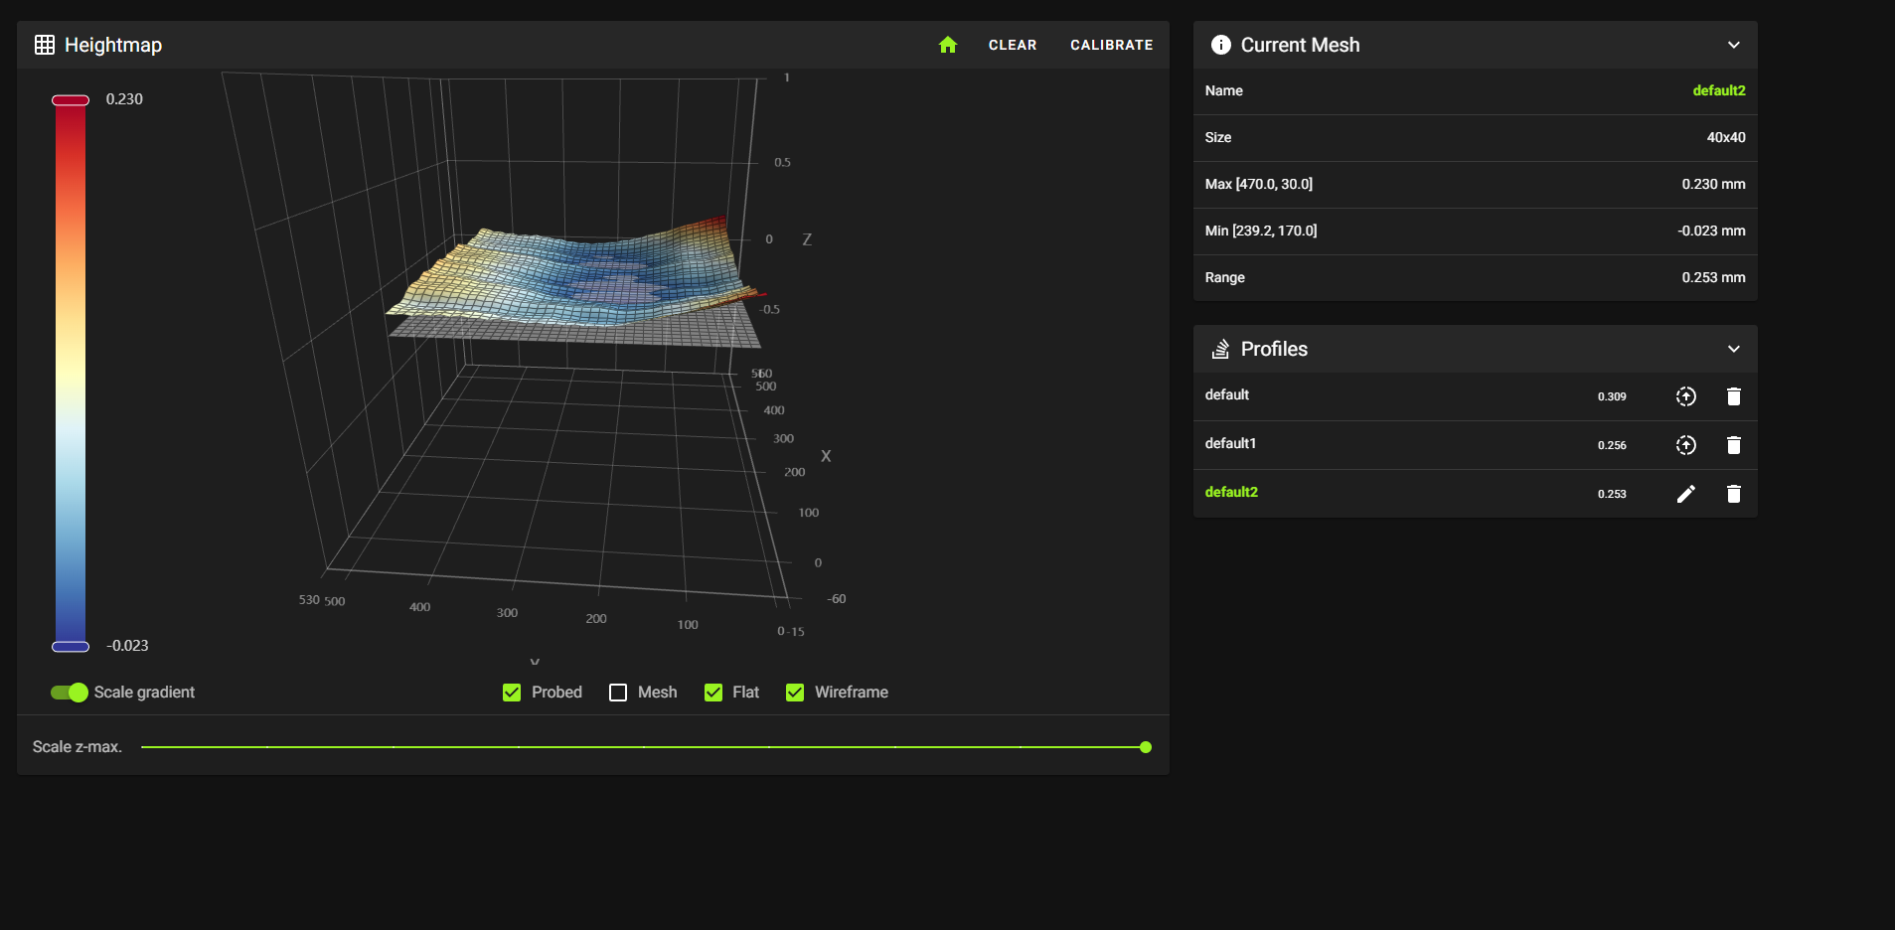Click the Current Mesh info icon
The image size is (1895, 930).
coord(1220,45)
